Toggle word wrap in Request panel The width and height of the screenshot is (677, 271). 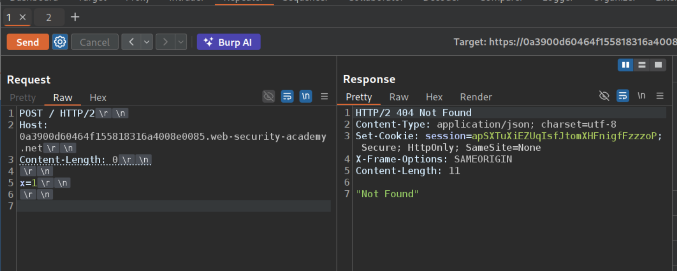287,97
